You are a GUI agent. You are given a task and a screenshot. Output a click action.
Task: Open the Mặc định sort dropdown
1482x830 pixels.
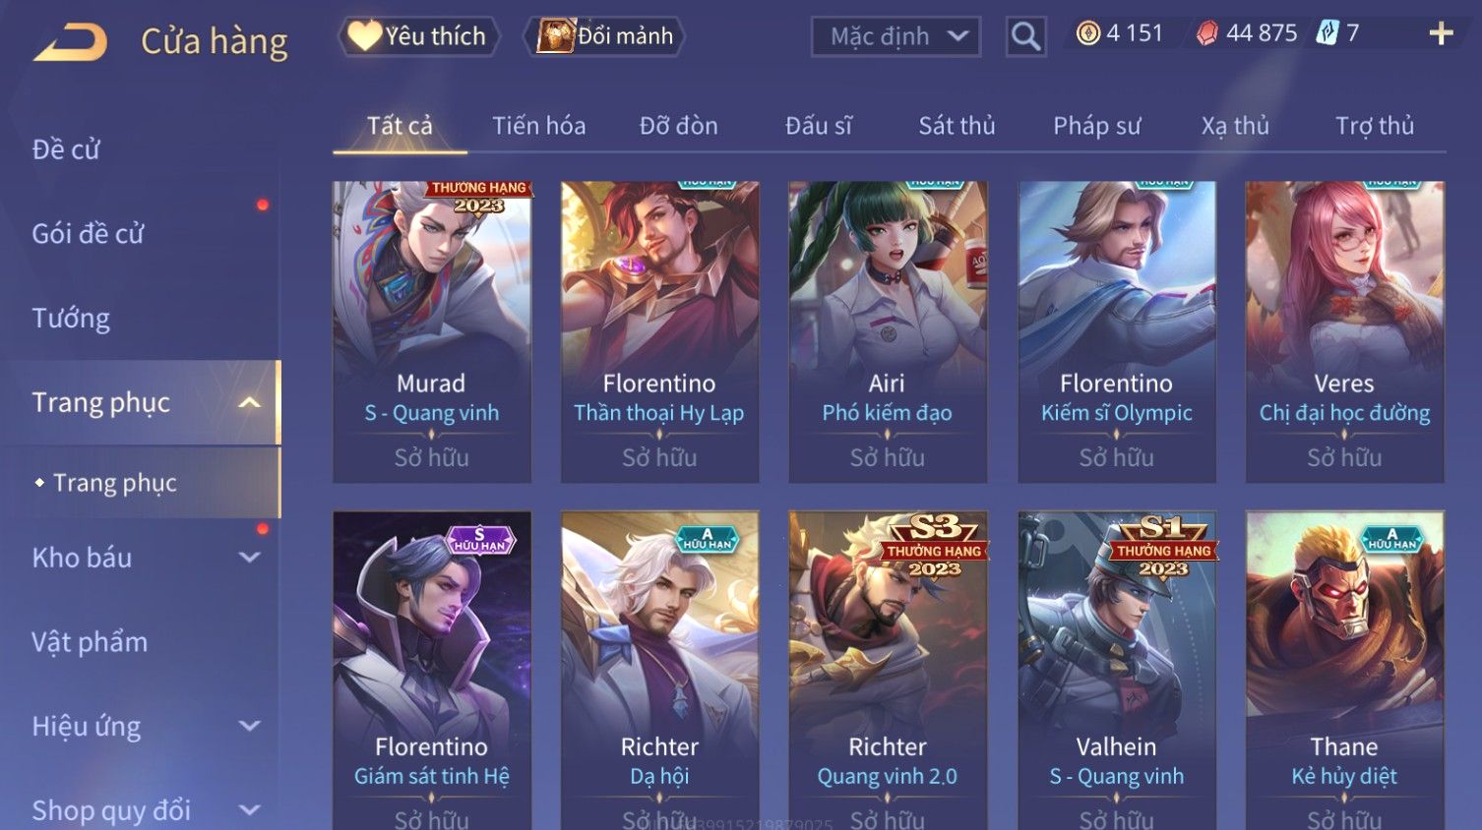[x=895, y=36]
